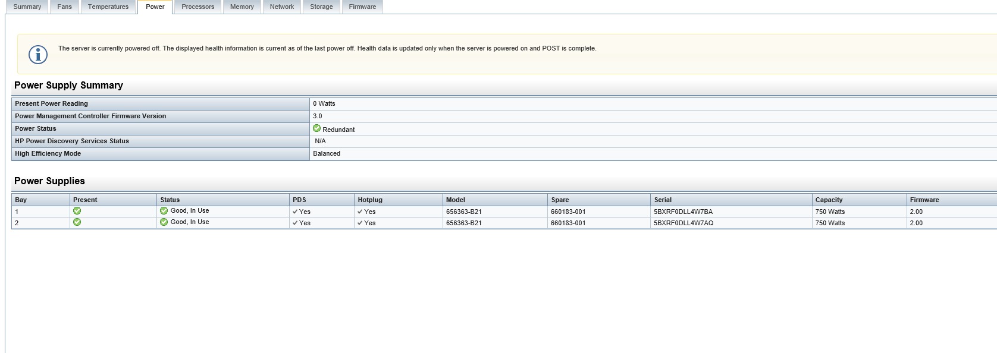This screenshot has height=353, width=997.
Task: Click Bay 2 PDS checkmark
Action: pos(295,223)
